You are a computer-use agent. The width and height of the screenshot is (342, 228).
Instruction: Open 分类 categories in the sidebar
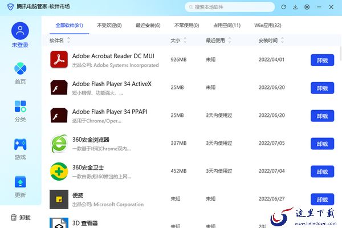[x=20, y=111]
